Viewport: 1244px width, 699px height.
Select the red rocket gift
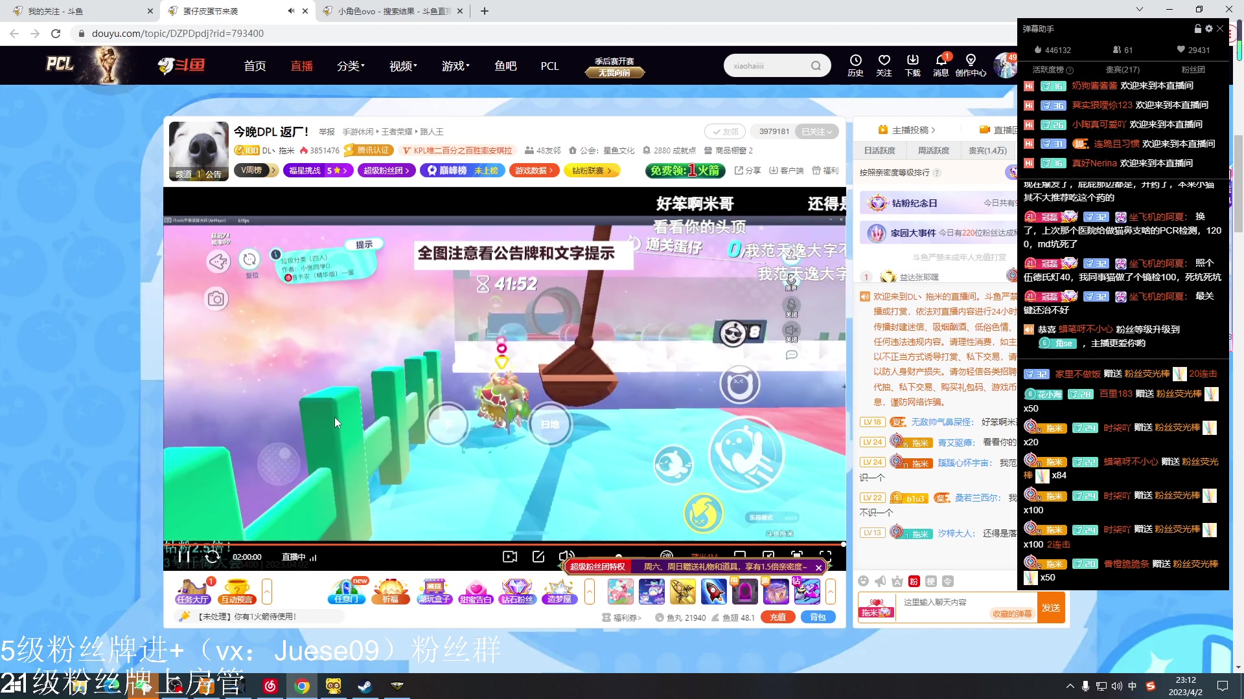(x=714, y=592)
